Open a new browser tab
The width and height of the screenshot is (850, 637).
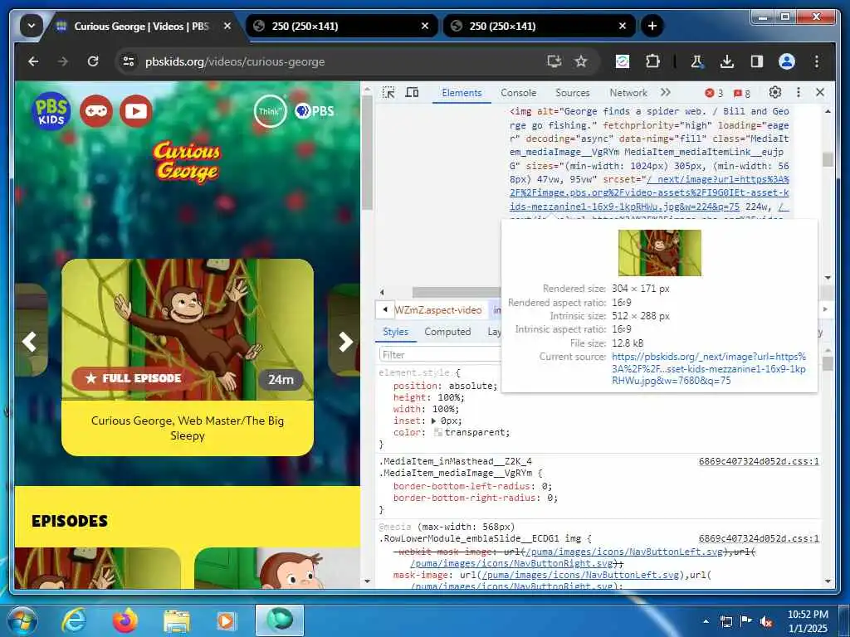click(652, 26)
